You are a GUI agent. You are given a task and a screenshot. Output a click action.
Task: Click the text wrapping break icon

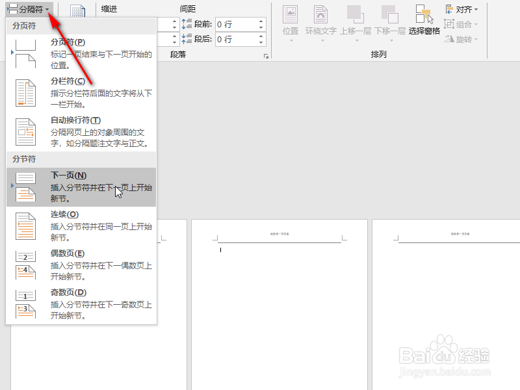(25, 132)
